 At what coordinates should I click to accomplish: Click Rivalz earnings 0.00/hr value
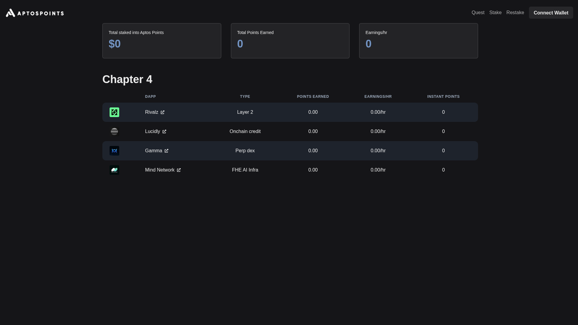[378, 112]
